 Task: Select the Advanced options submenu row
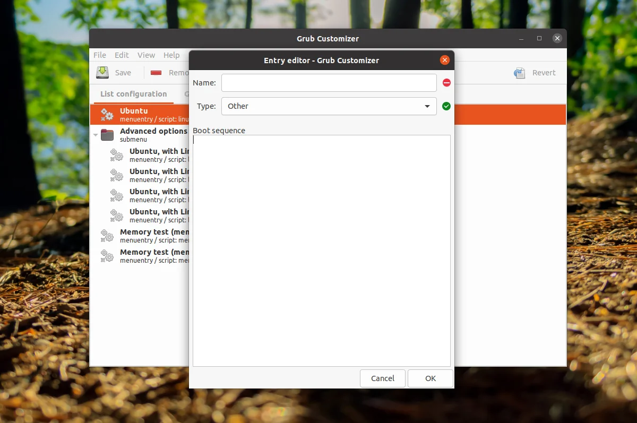click(x=140, y=135)
